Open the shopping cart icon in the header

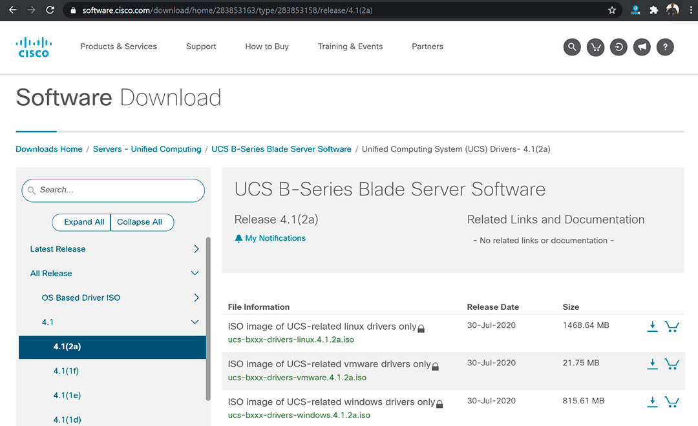[595, 46]
